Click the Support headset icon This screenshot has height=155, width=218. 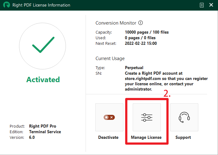point(184,117)
